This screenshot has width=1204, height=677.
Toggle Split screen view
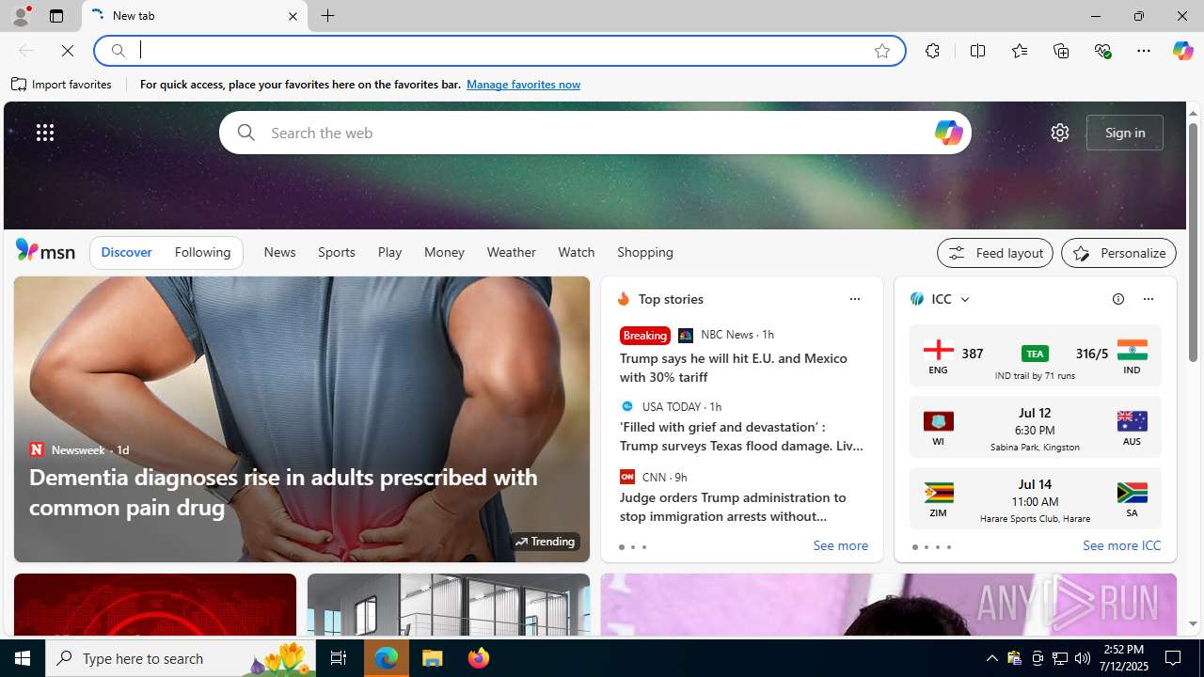coord(977,51)
